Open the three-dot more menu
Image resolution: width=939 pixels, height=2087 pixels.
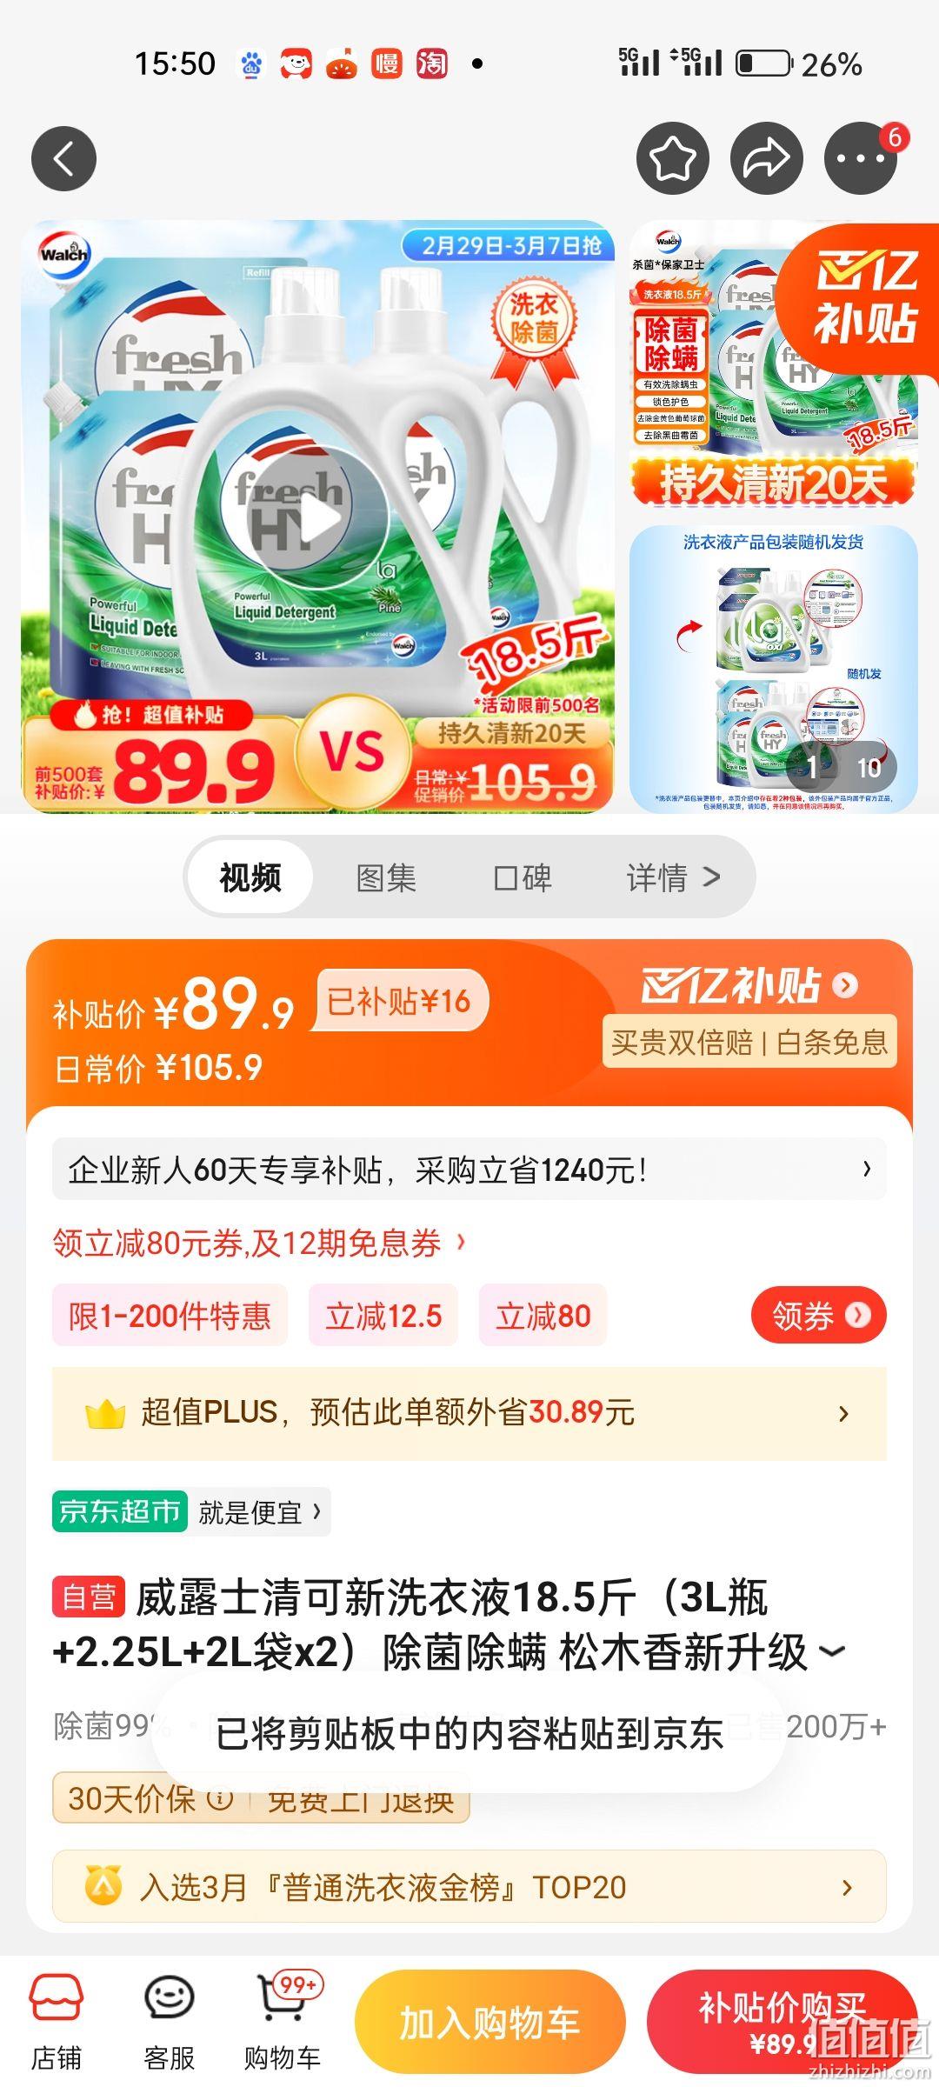tap(860, 158)
